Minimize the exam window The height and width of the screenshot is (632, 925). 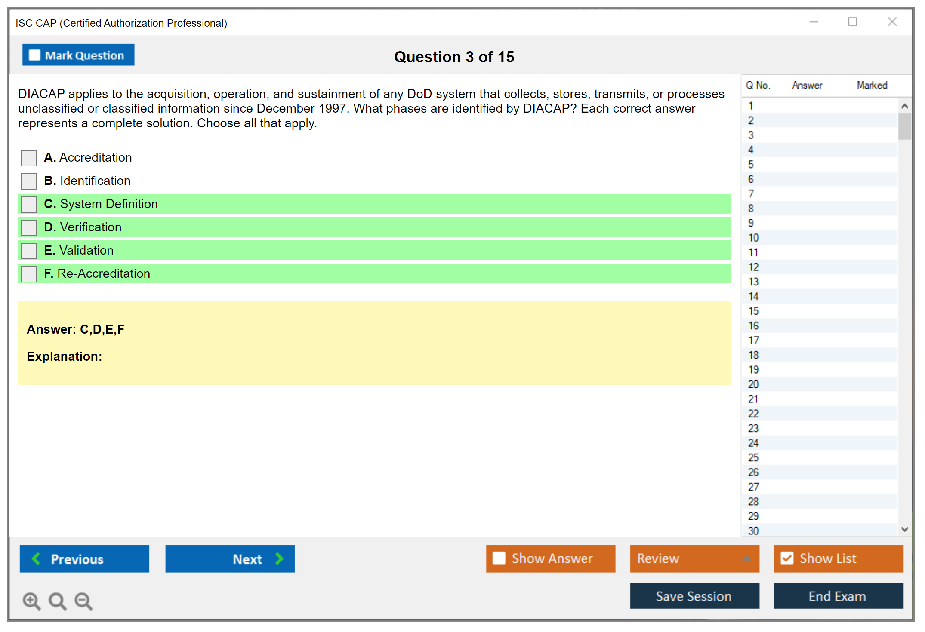[x=814, y=22]
